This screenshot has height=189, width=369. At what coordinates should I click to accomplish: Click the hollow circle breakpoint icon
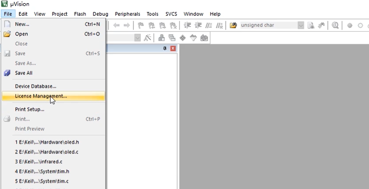[360, 25]
